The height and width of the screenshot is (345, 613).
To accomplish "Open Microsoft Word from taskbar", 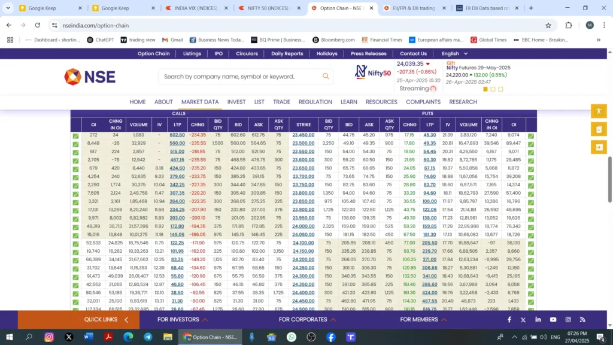I will coord(89,337).
